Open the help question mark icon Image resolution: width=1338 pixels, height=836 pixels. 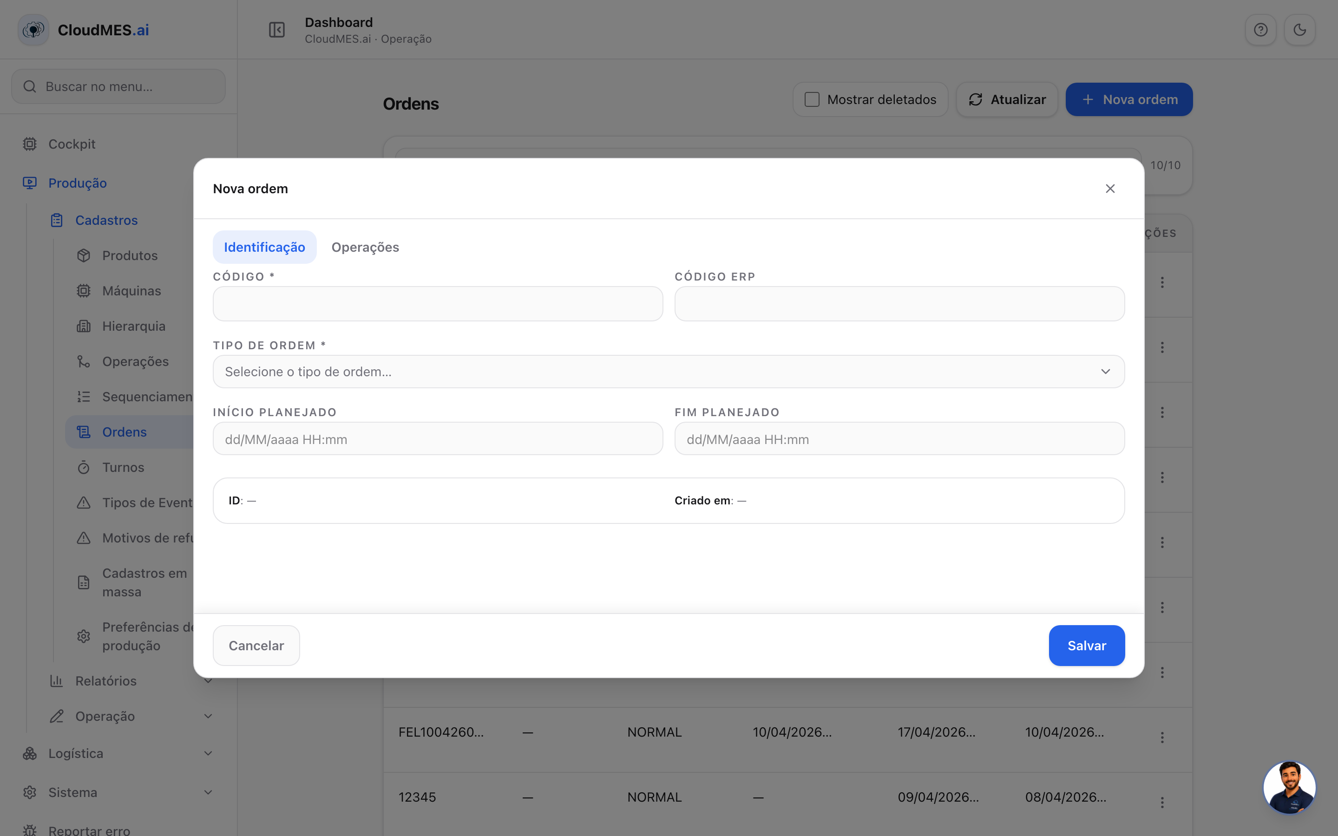point(1260,30)
